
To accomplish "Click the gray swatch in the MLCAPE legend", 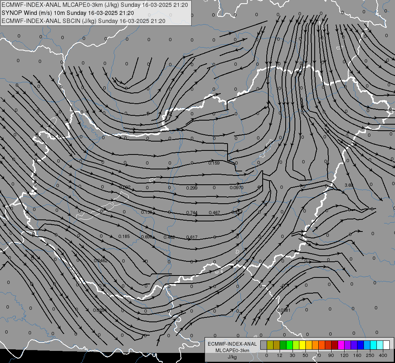I will point(264,345).
